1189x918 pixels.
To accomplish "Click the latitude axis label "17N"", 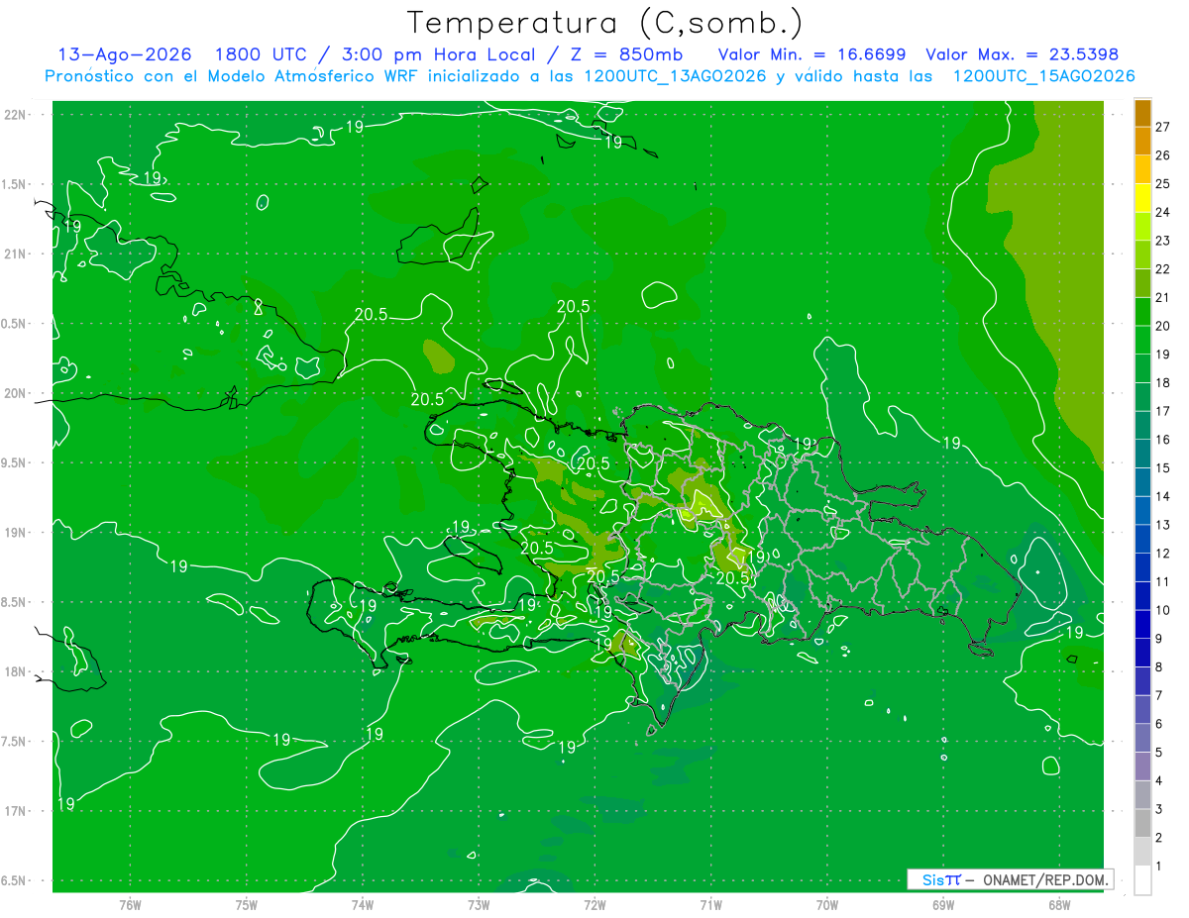I will click(x=15, y=812).
